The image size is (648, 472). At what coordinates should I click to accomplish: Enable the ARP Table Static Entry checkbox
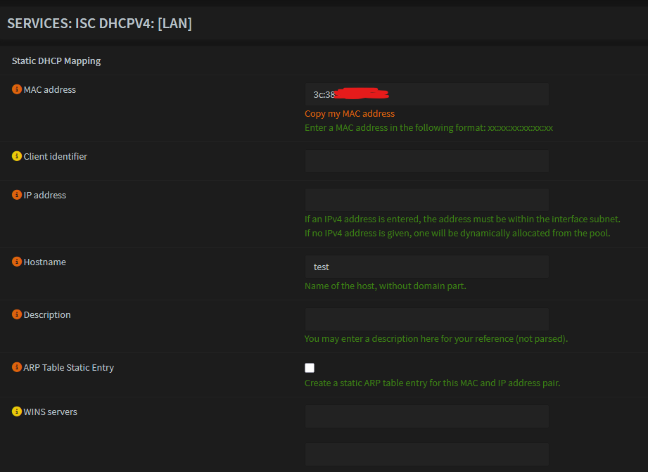coord(310,368)
